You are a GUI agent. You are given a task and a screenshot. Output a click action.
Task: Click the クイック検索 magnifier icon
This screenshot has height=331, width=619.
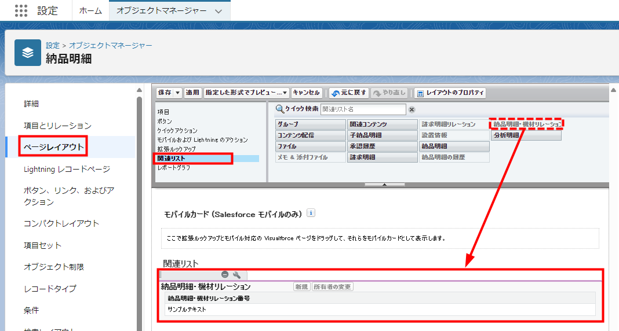pos(279,109)
